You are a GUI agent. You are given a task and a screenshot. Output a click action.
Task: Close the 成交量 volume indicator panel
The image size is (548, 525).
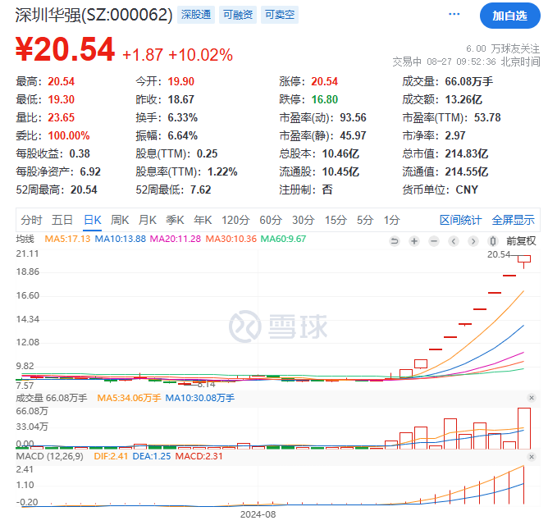tap(532, 398)
